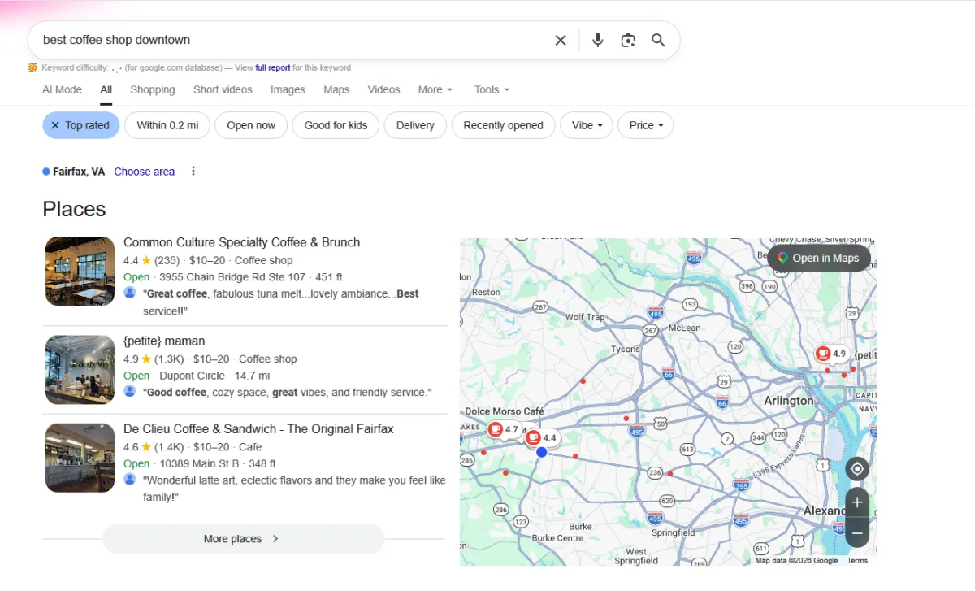Switch to Images tab
Screen dimensions: 975x591
tap(288, 89)
